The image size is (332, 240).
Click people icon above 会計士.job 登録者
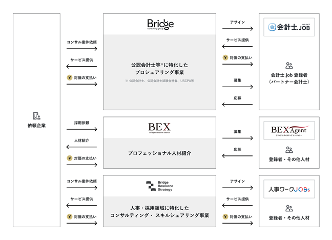289,66
